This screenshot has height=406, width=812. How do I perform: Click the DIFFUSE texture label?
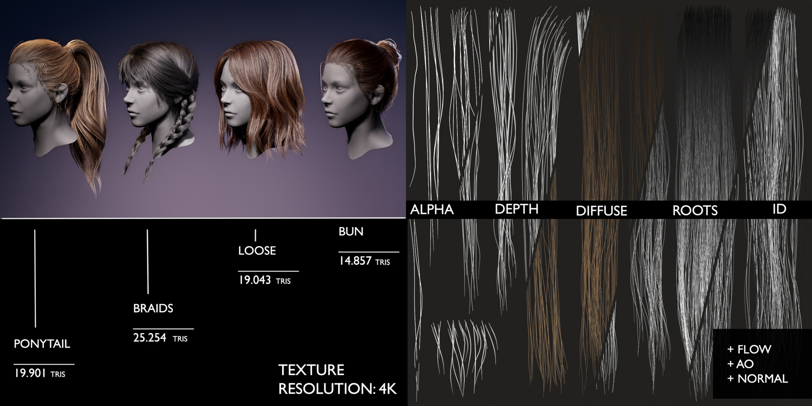(601, 211)
